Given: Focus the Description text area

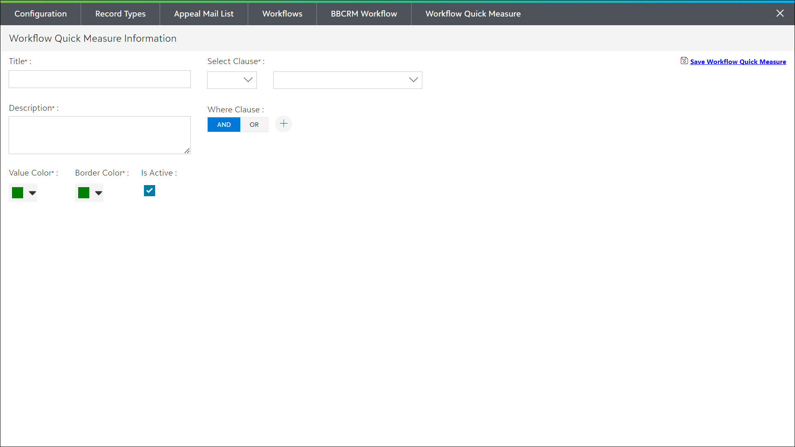Looking at the screenshot, I should (100, 135).
